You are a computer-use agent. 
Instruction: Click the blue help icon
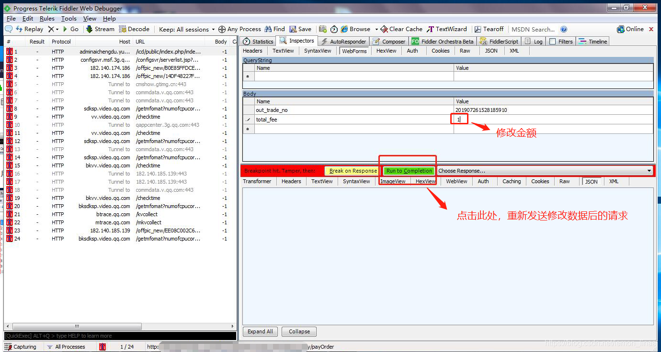coord(564,29)
